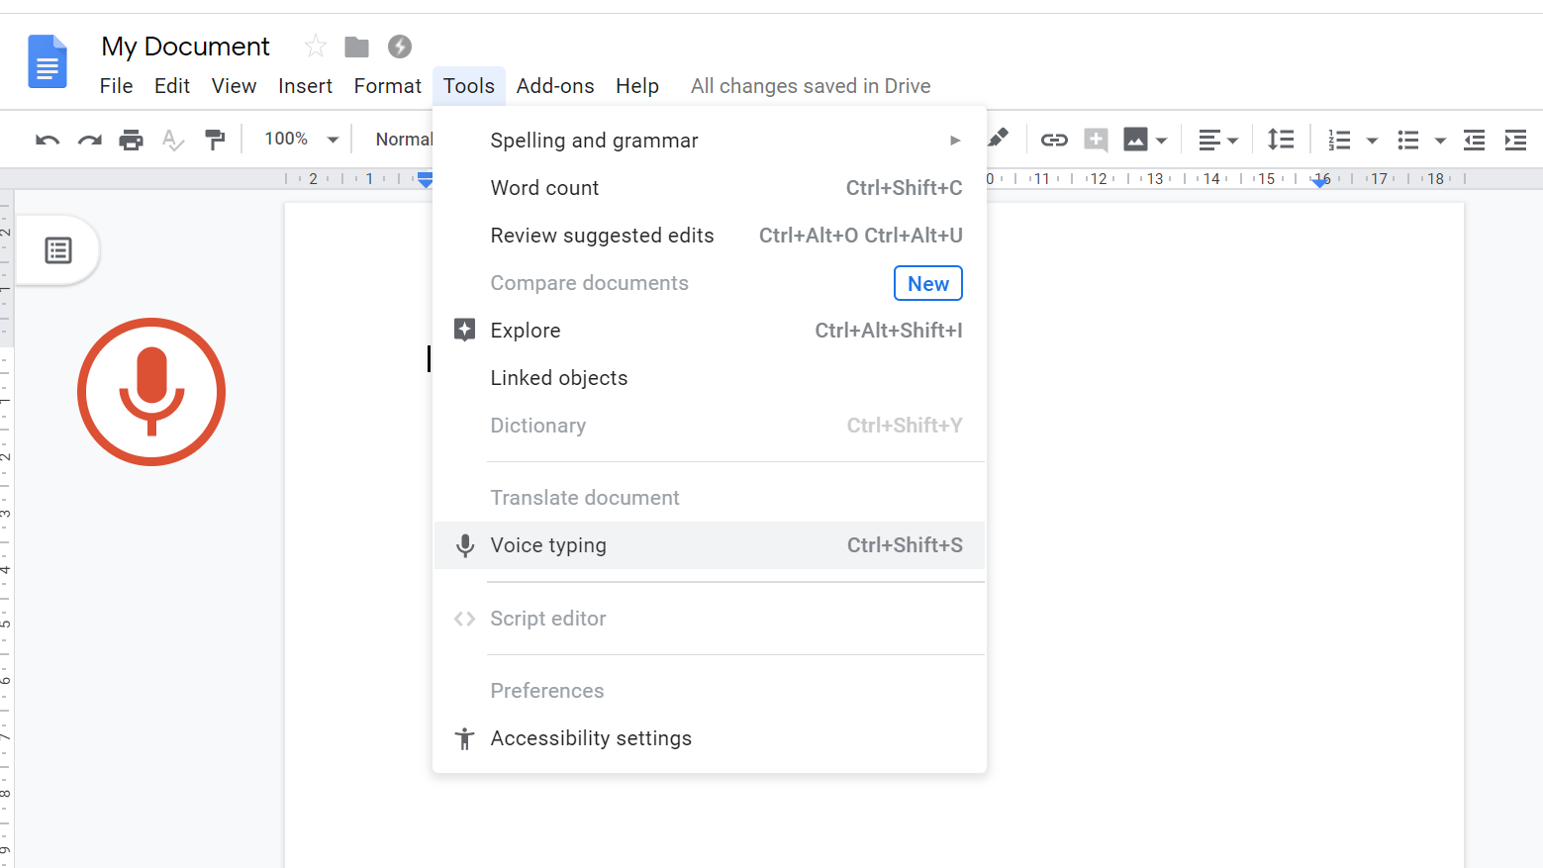Image resolution: width=1543 pixels, height=868 pixels.
Task: Click the microphone icon beside Voice typing
Action: click(464, 545)
